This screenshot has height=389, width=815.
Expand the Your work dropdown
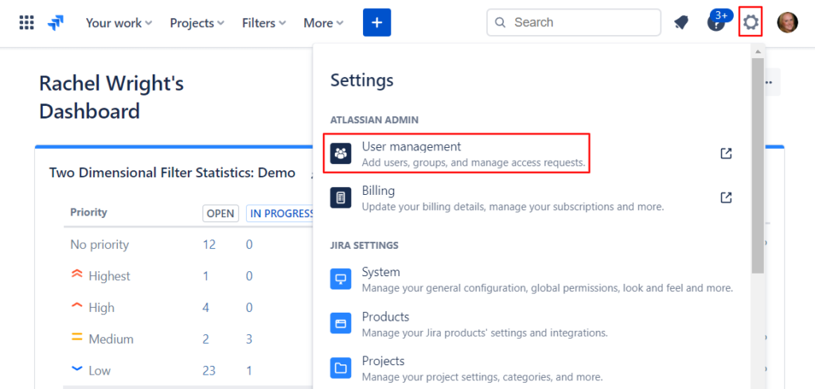pyautogui.click(x=119, y=23)
